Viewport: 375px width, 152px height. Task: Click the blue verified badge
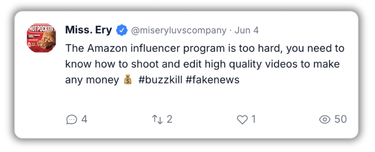coord(122,30)
